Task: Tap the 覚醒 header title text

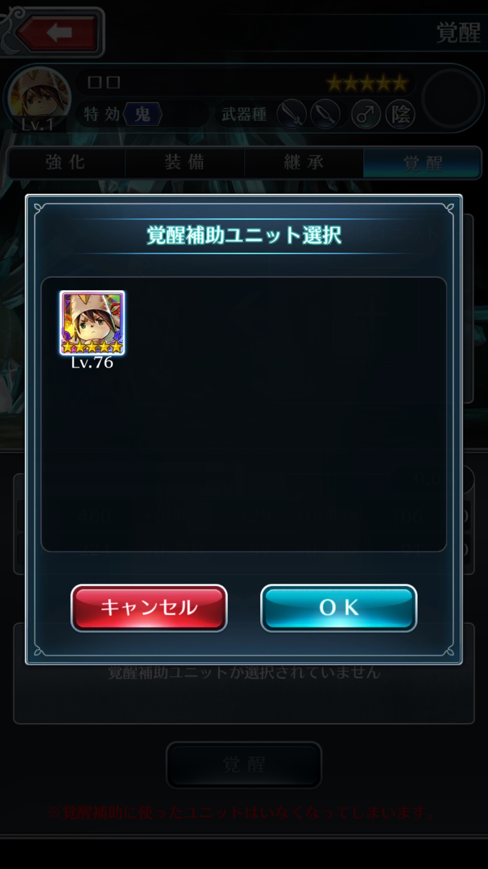Action: click(x=458, y=33)
